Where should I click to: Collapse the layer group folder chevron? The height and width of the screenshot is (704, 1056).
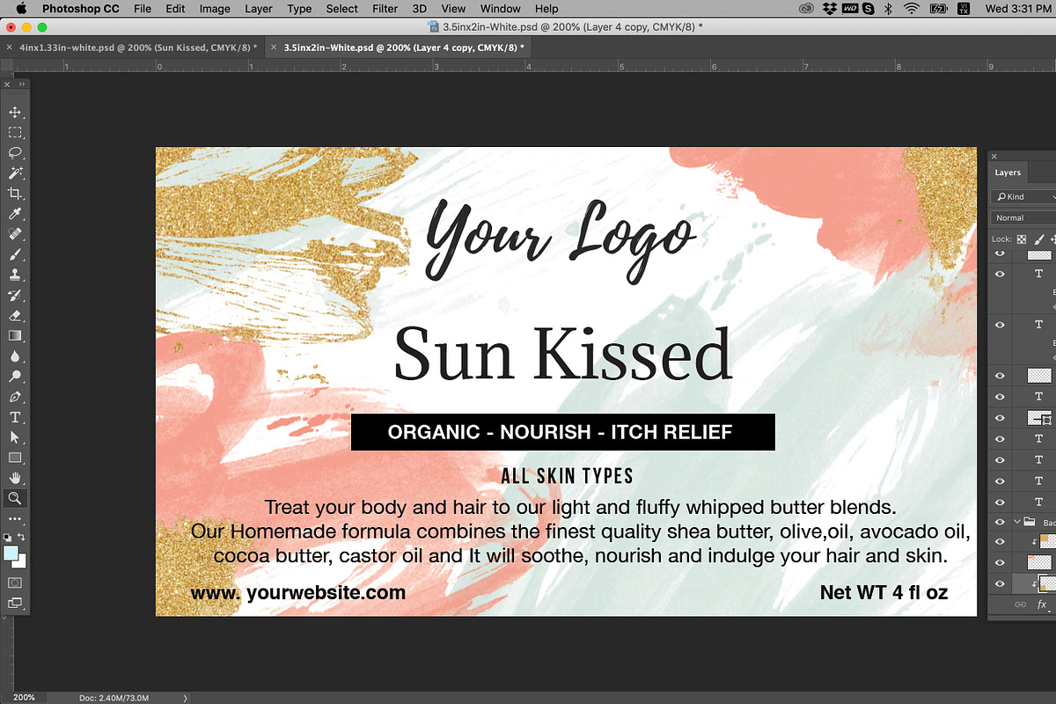click(x=1017, y=522)
